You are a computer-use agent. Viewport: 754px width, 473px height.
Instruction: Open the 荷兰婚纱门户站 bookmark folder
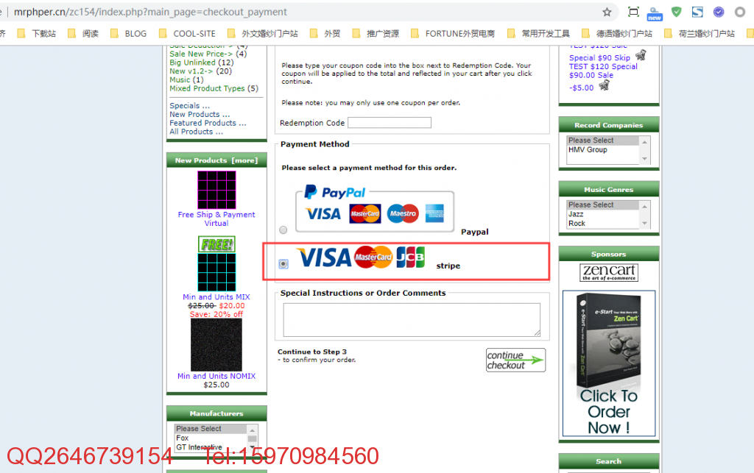coord(700,33)
